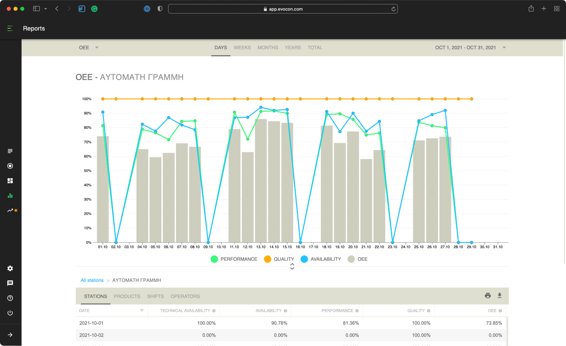The image size is (566, 346).
Task: Toggle OEE bars in chart legend
Action: [x=357, y=259]
